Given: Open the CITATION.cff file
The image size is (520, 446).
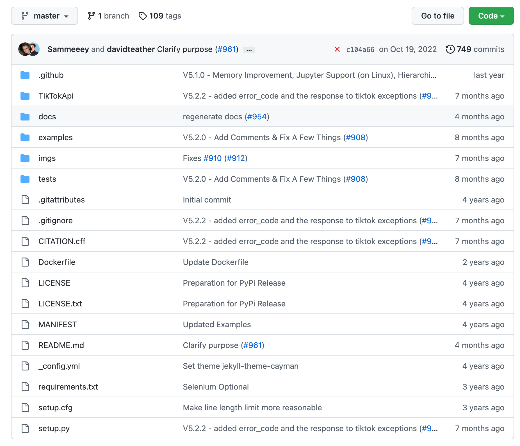Looking at the screenshot, I should pyautogui.click(x=62, y=241).
